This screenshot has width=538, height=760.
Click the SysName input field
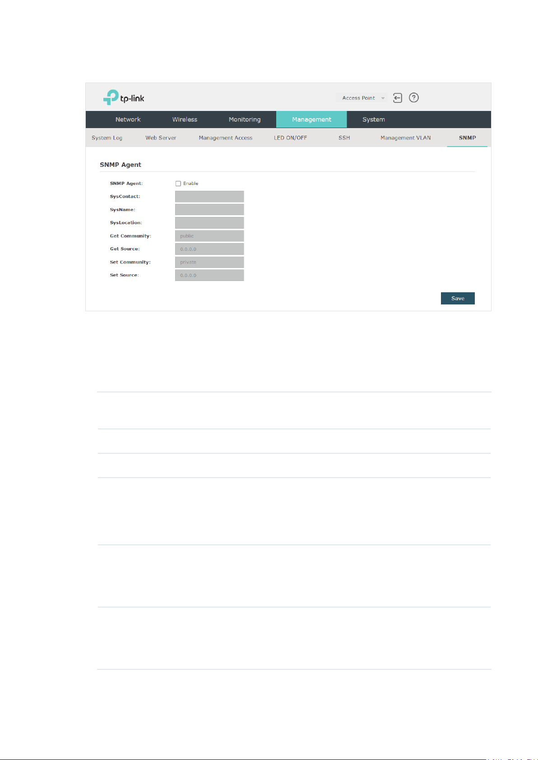209,210
